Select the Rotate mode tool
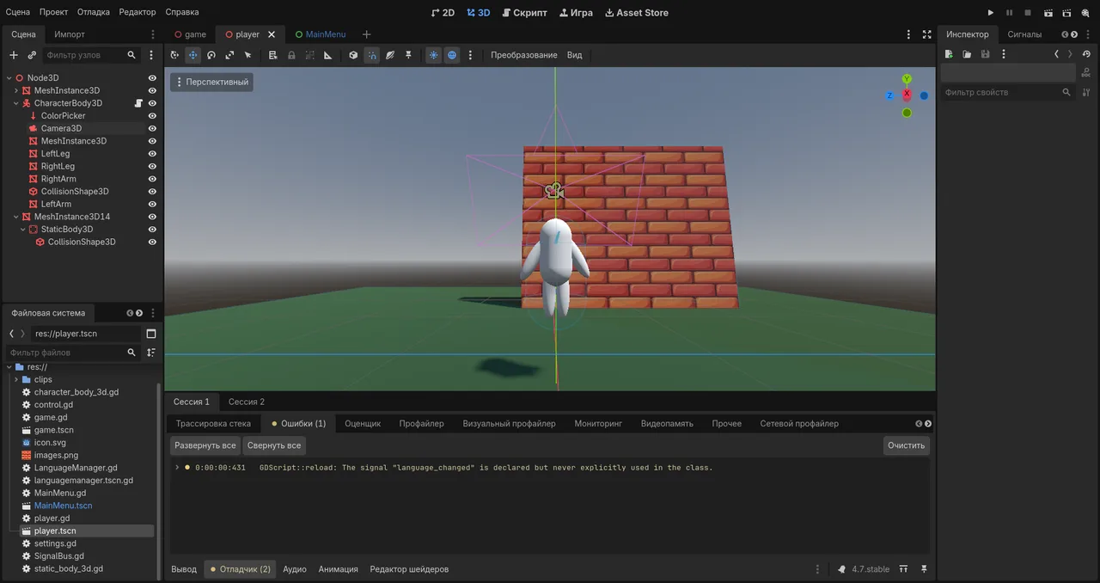Image resolution: width=1100 pixels, height=583 pixels. click(211, 55)
